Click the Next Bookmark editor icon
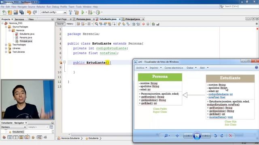 point(123,24)
